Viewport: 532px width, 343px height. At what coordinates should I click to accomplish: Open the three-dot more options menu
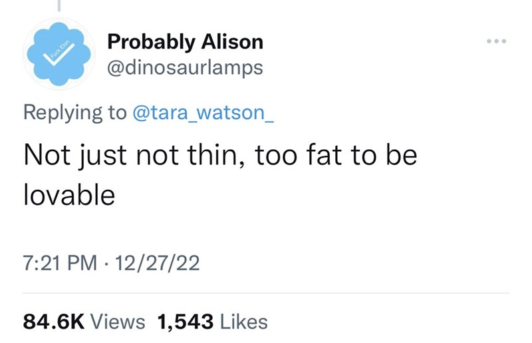click(x=496, y=41)
